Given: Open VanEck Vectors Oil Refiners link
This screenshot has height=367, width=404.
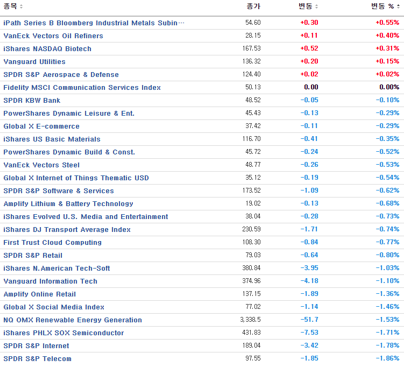Looking at the screenshot, I should (x=53, y=36).
